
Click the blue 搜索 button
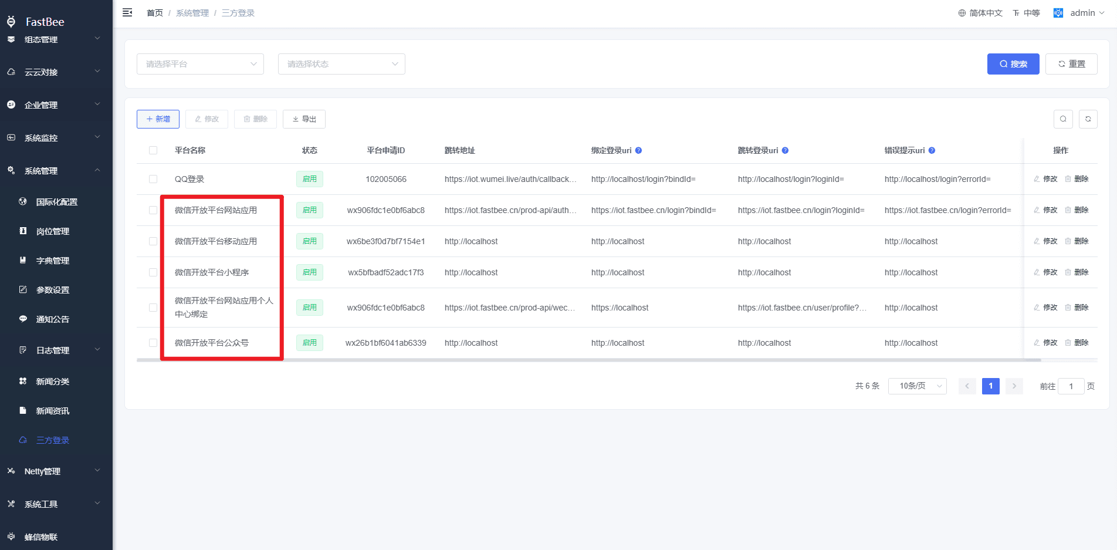[x=1013, y=64]
